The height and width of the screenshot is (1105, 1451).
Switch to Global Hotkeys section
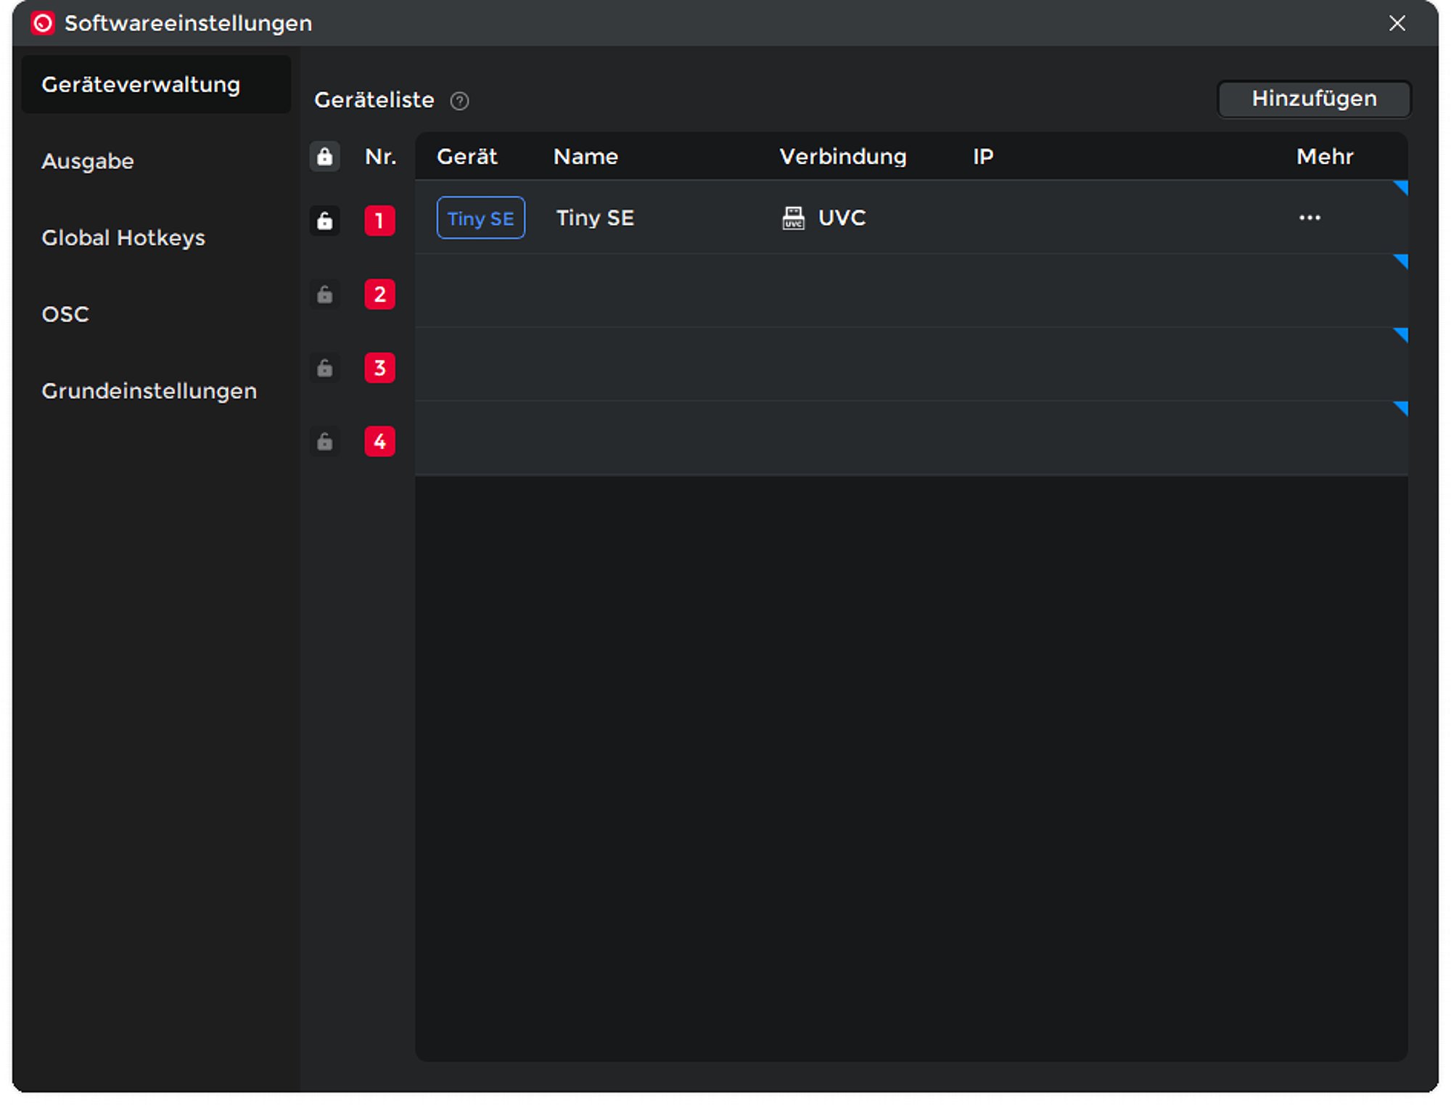click(123, 238)
